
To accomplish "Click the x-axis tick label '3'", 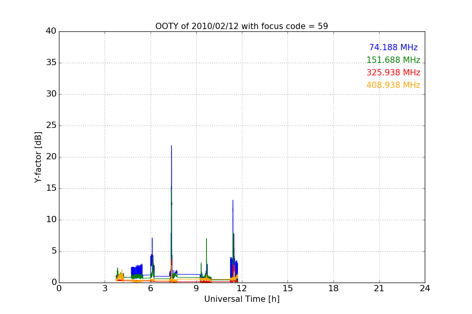I will [x=105, y=288].
